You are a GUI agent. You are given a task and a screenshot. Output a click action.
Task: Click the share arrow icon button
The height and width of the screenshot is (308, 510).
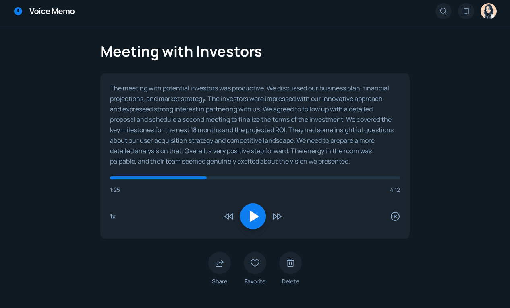pyautogui.click(x=220, y=263)
